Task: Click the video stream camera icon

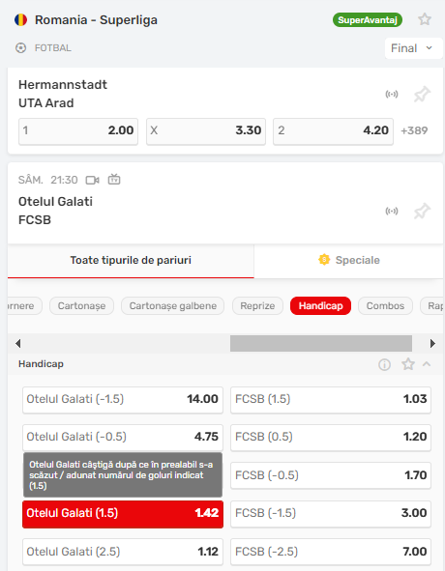Action: pyautogui.click(x=92, y=180)
